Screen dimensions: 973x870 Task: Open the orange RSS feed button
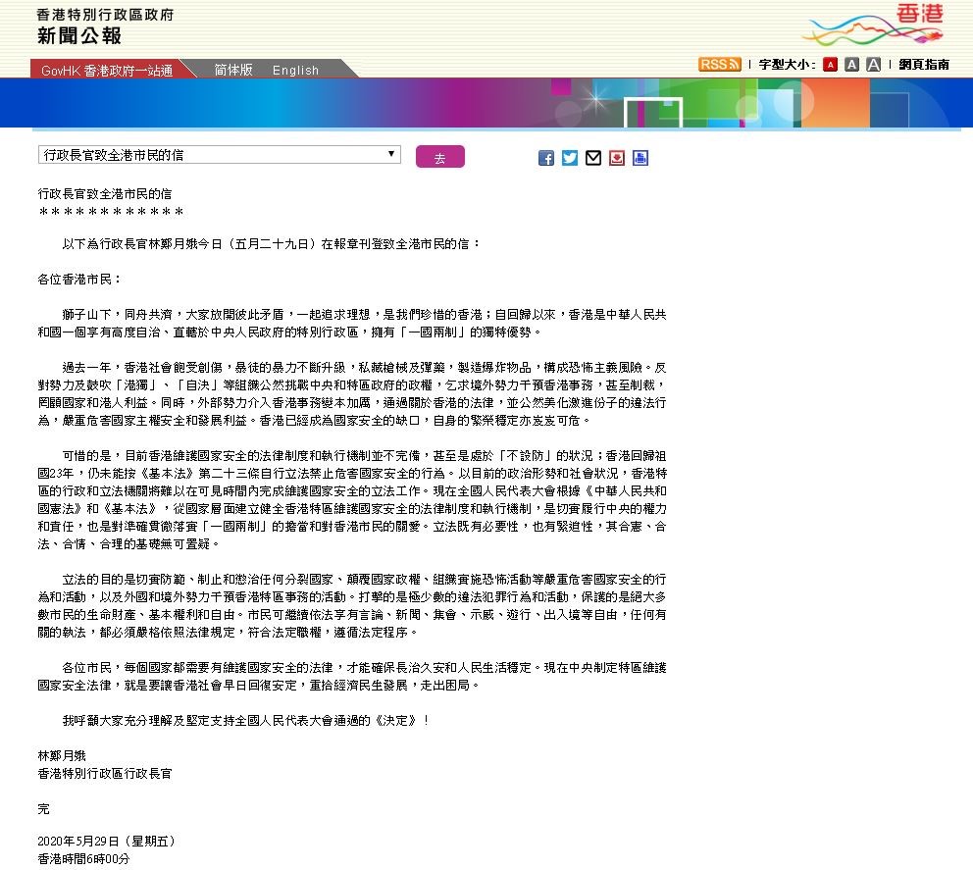[x=719, y=65]
